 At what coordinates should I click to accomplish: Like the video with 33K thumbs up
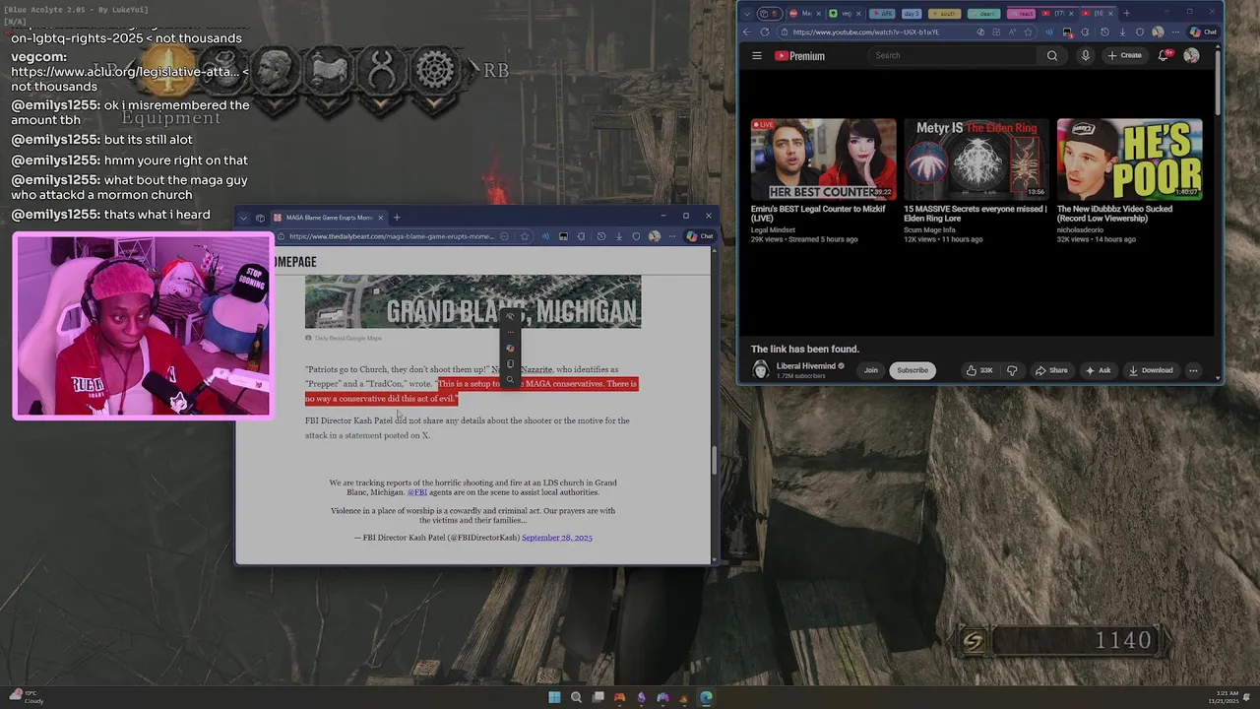click(979, 370)
